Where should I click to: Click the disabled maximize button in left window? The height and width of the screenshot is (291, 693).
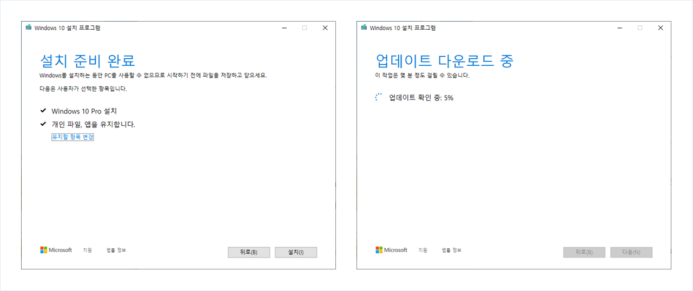(x=305, y=28)
